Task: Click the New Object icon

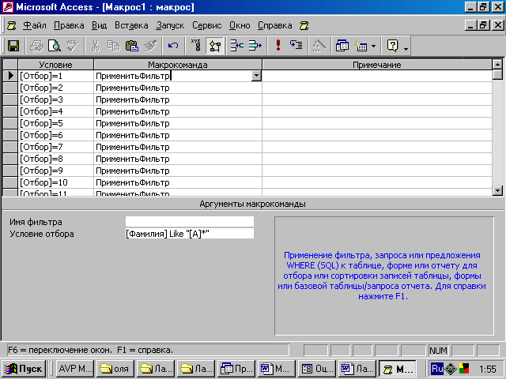Action: [361, 46]
